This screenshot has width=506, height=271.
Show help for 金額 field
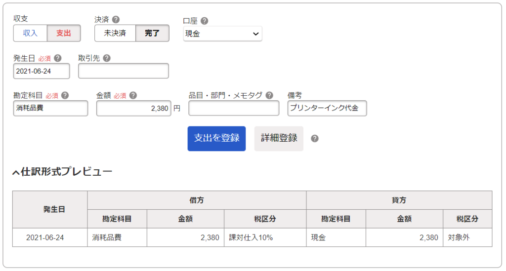pos(133,95)
